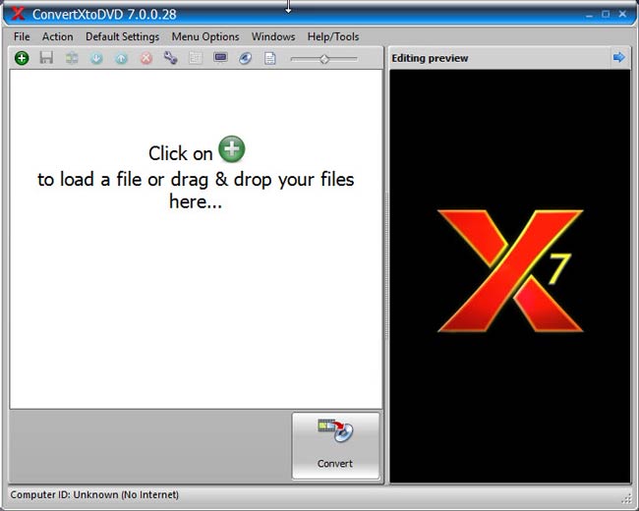Close the ConvertXtoDVD window
Viewport: 639px width, 511px height.
pos(622,14)
